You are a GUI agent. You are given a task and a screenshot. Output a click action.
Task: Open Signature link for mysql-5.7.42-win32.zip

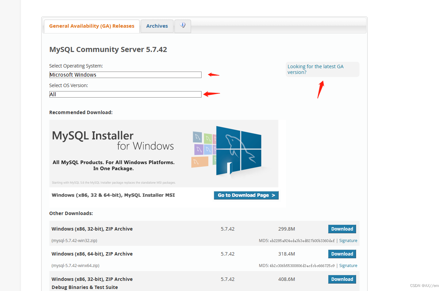pyautogui.click(x=348, y=241)
